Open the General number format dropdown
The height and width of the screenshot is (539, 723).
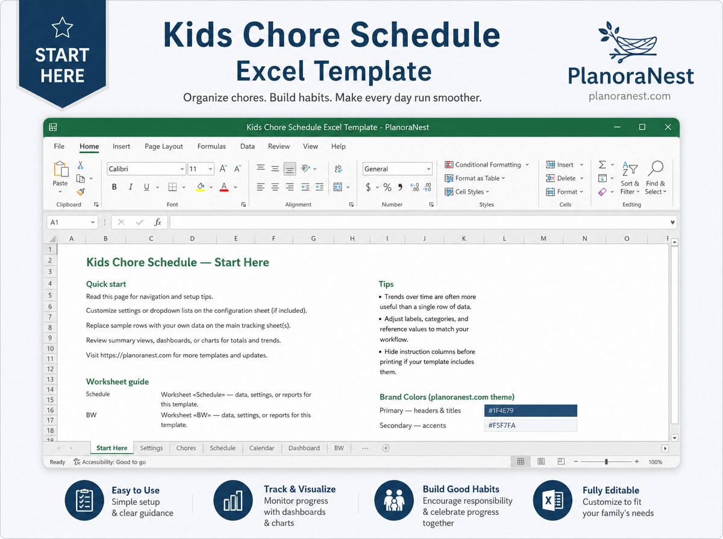pyautogui.click(x=428, y=169)
